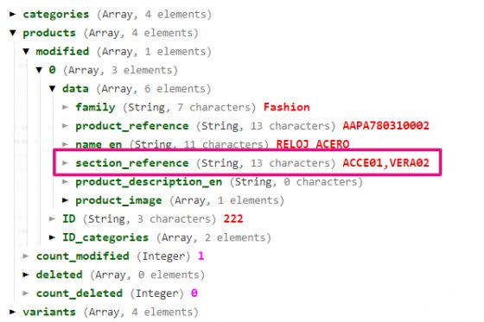
Task: Expand the categories array node
Action: [x=12, y=14]
